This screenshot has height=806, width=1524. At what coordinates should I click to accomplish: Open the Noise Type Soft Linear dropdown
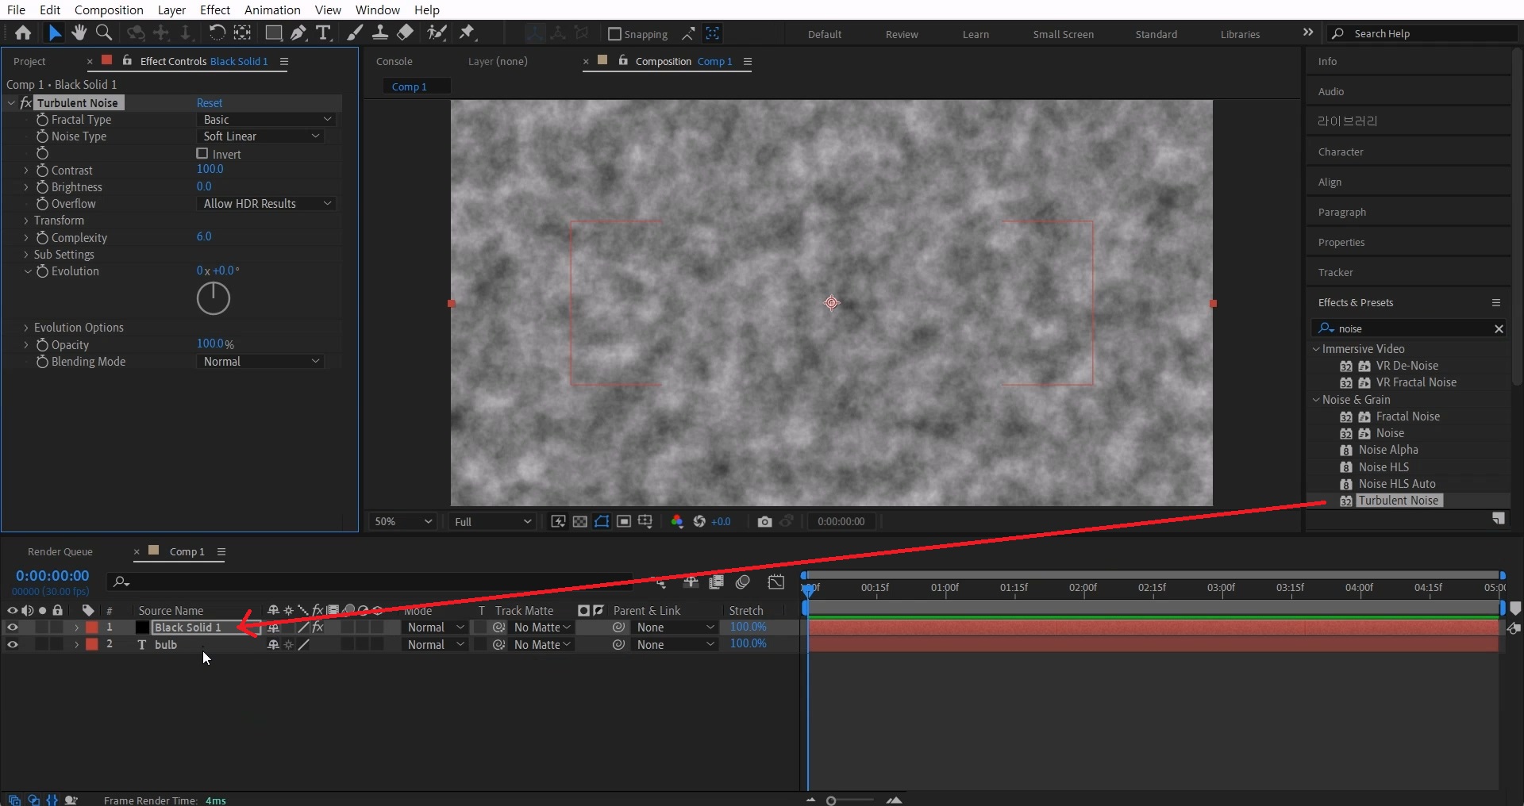pyautogui.click(x=260, y=136)
